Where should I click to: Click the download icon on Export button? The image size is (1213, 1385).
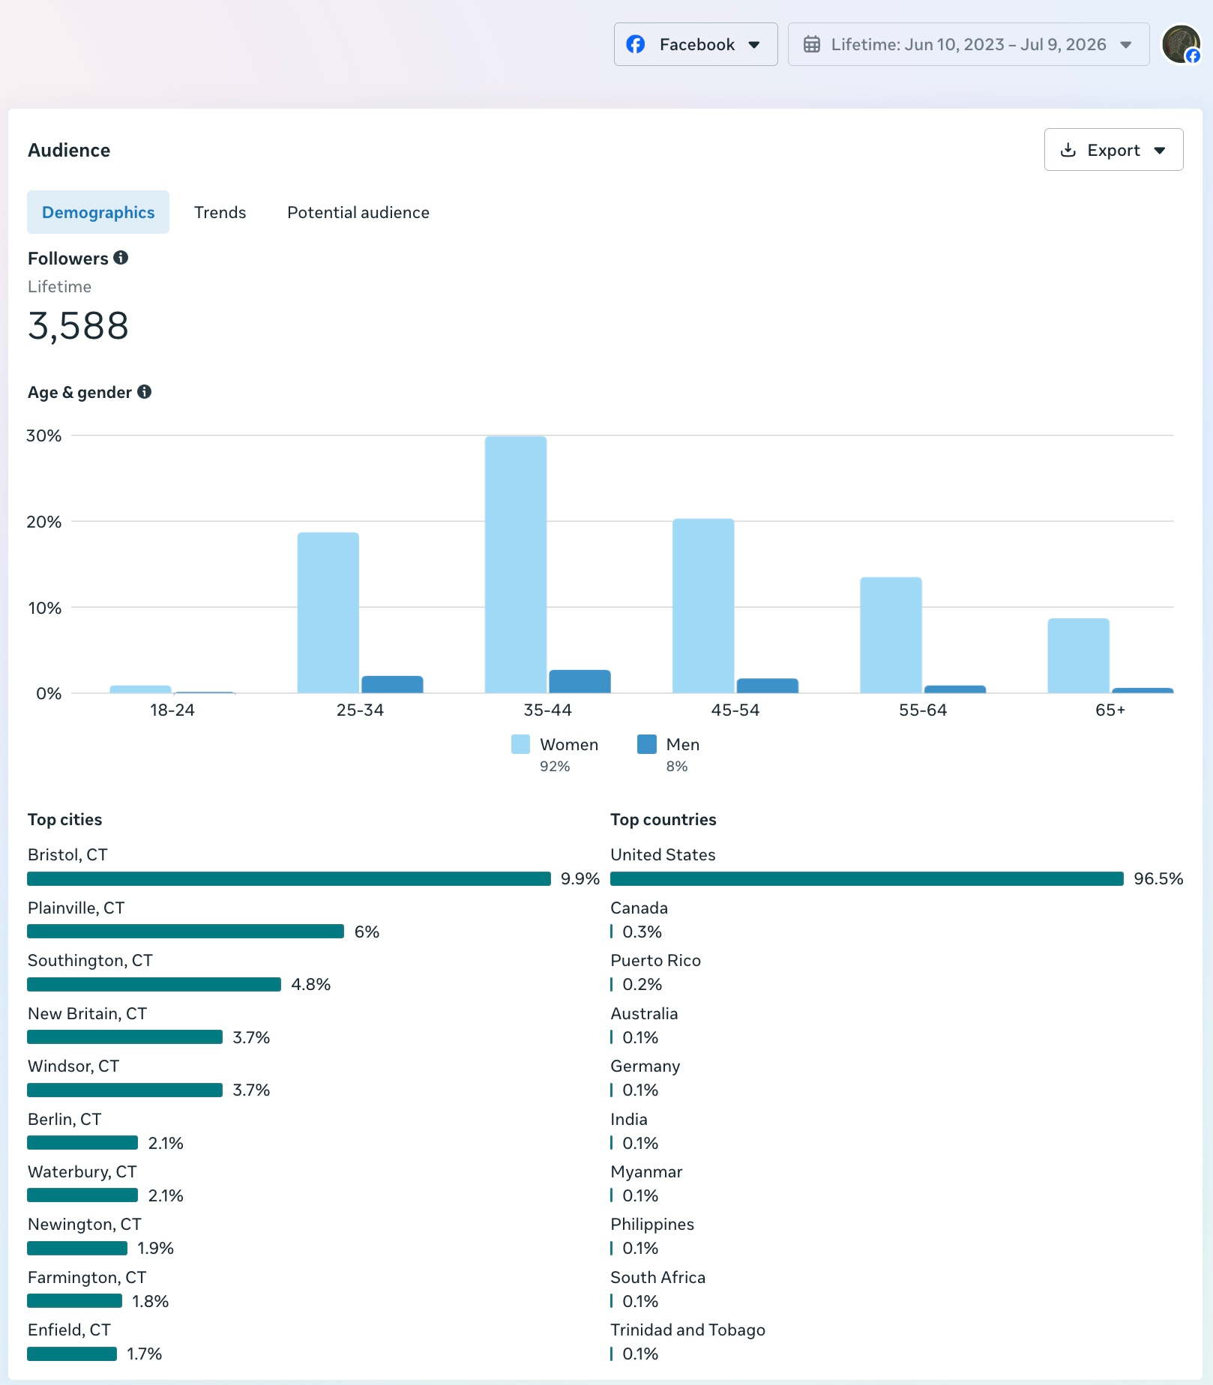[1068, 150]
